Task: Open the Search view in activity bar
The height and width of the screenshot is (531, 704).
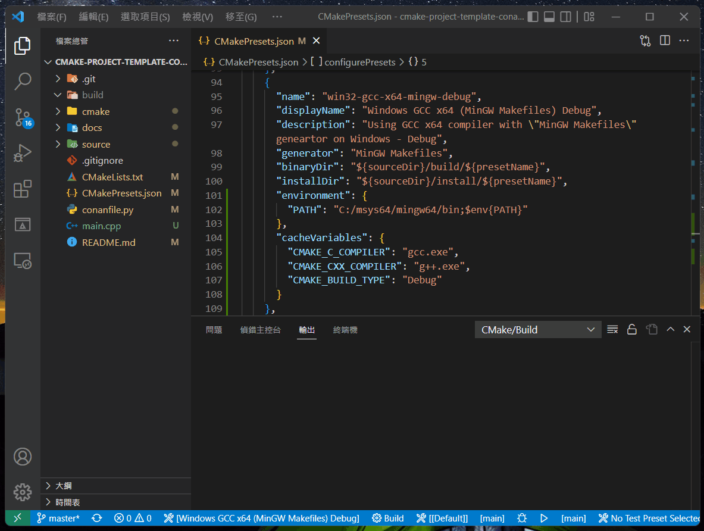Action: [22, 82]
